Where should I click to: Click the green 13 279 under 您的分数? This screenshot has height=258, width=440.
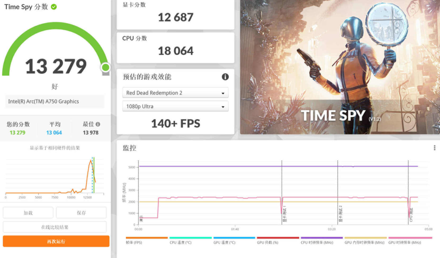17,133
